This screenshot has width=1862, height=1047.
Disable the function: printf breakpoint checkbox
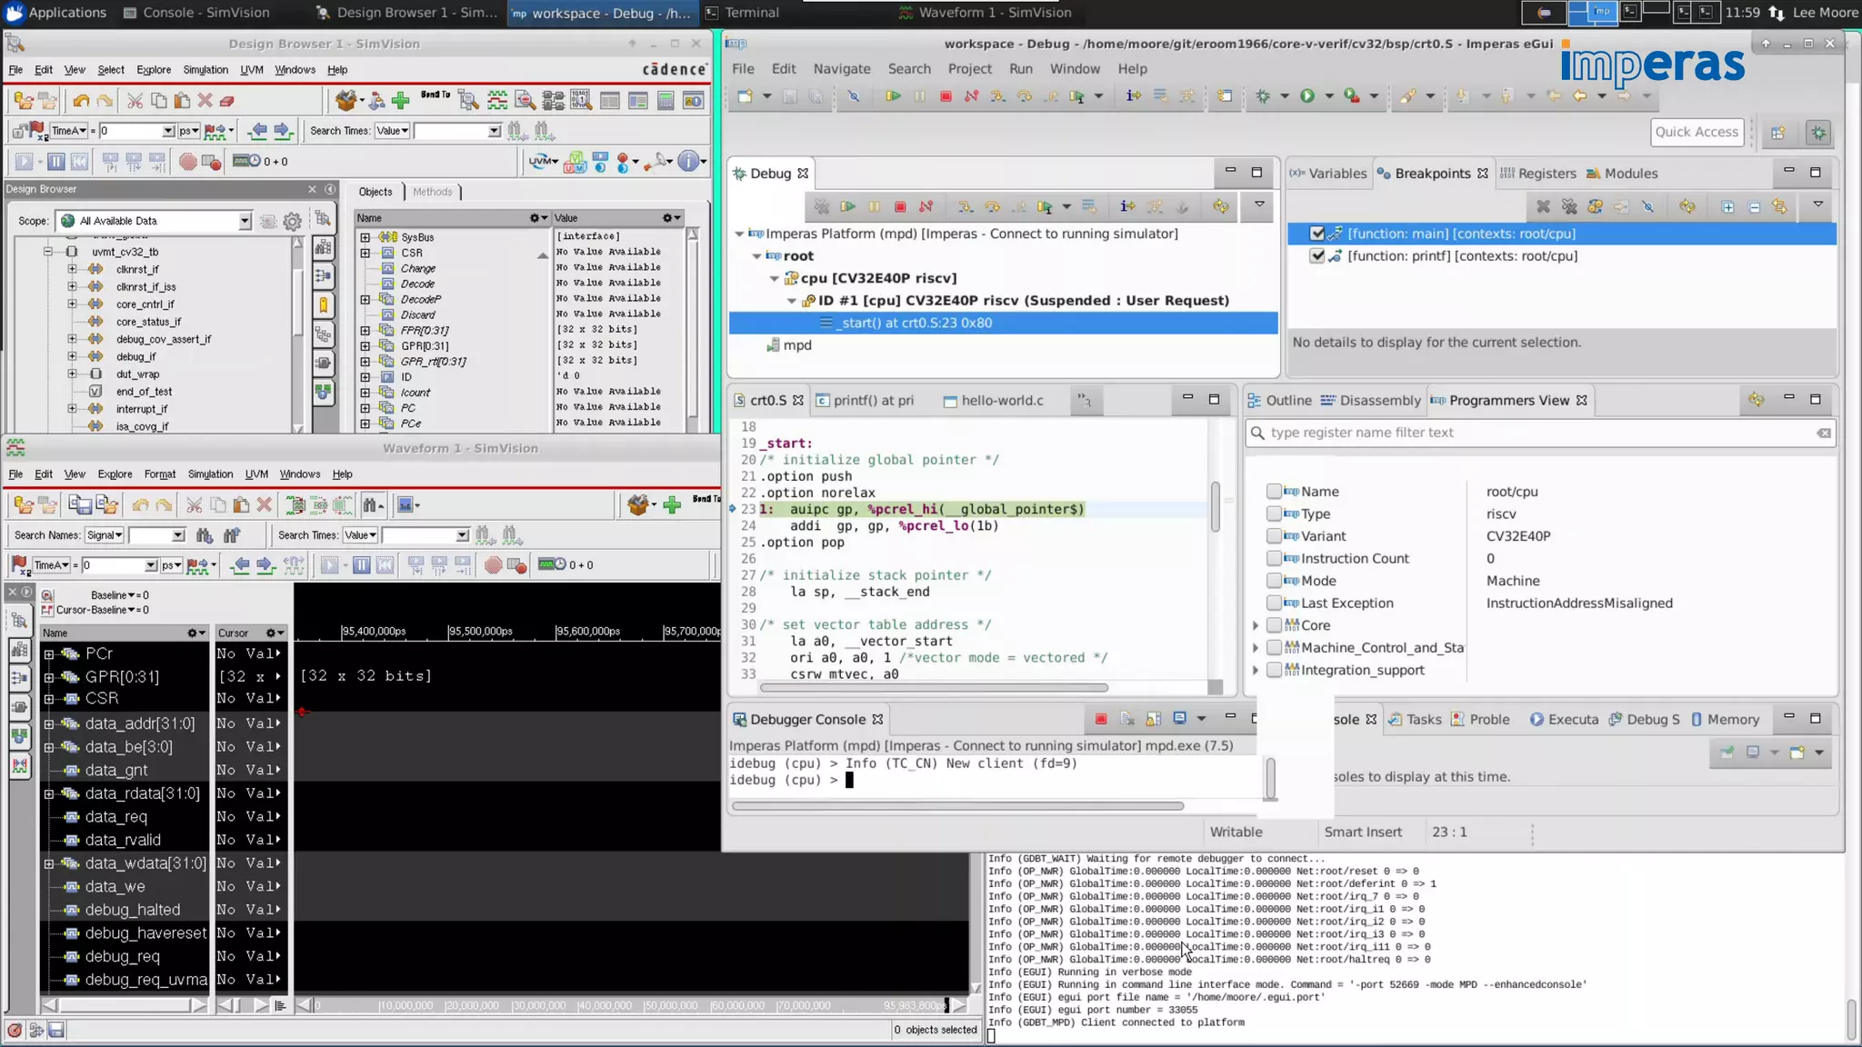[1316, 256]
